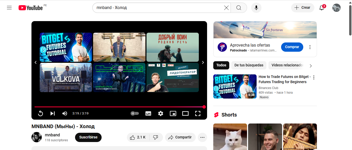This screenshot has width=352, height=150.
Task: Click the scrubber handle at the end of the progress bar
Action: [x=204, y=107]
